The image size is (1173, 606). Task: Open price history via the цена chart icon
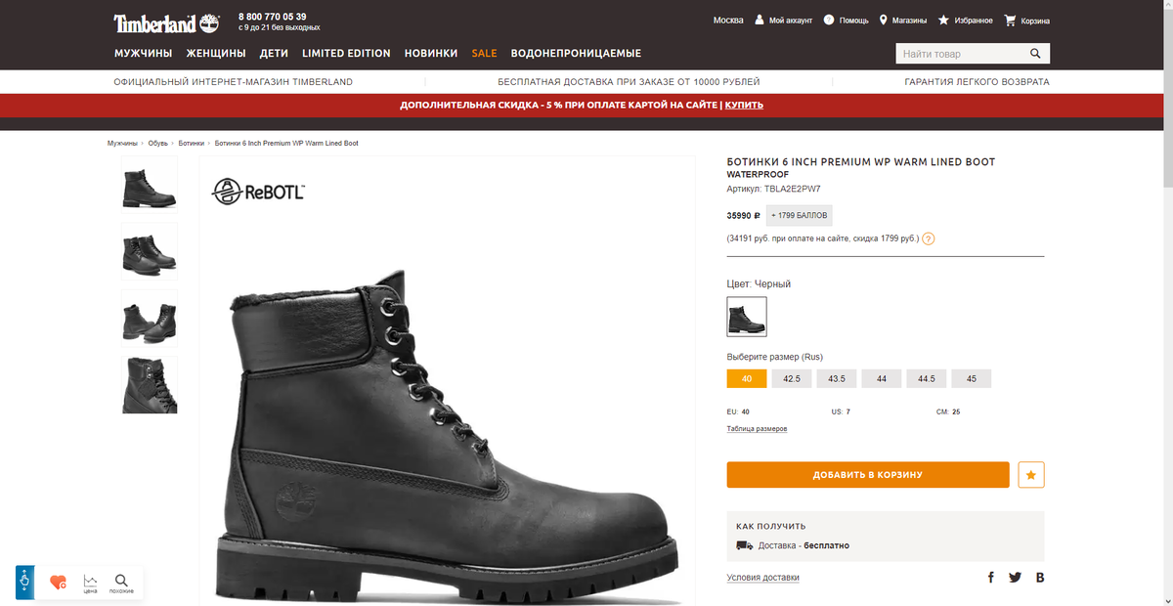pos(88,582)
